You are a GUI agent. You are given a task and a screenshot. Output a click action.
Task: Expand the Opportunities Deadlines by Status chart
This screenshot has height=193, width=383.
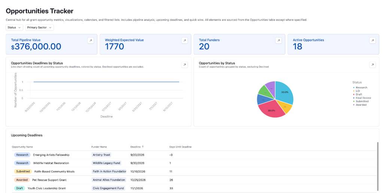coord(185,65)
